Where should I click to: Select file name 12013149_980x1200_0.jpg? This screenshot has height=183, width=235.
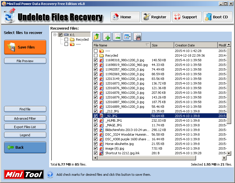click(x=125, y=79)
